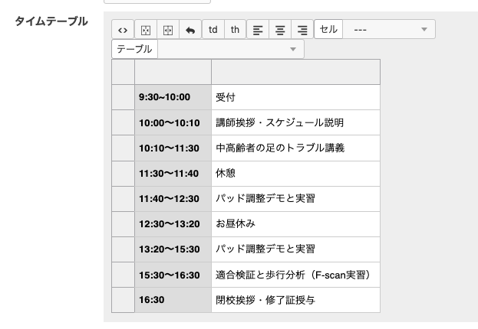Click the 受付 cell
Screen dimensions: 478x329
pos(295,97)
